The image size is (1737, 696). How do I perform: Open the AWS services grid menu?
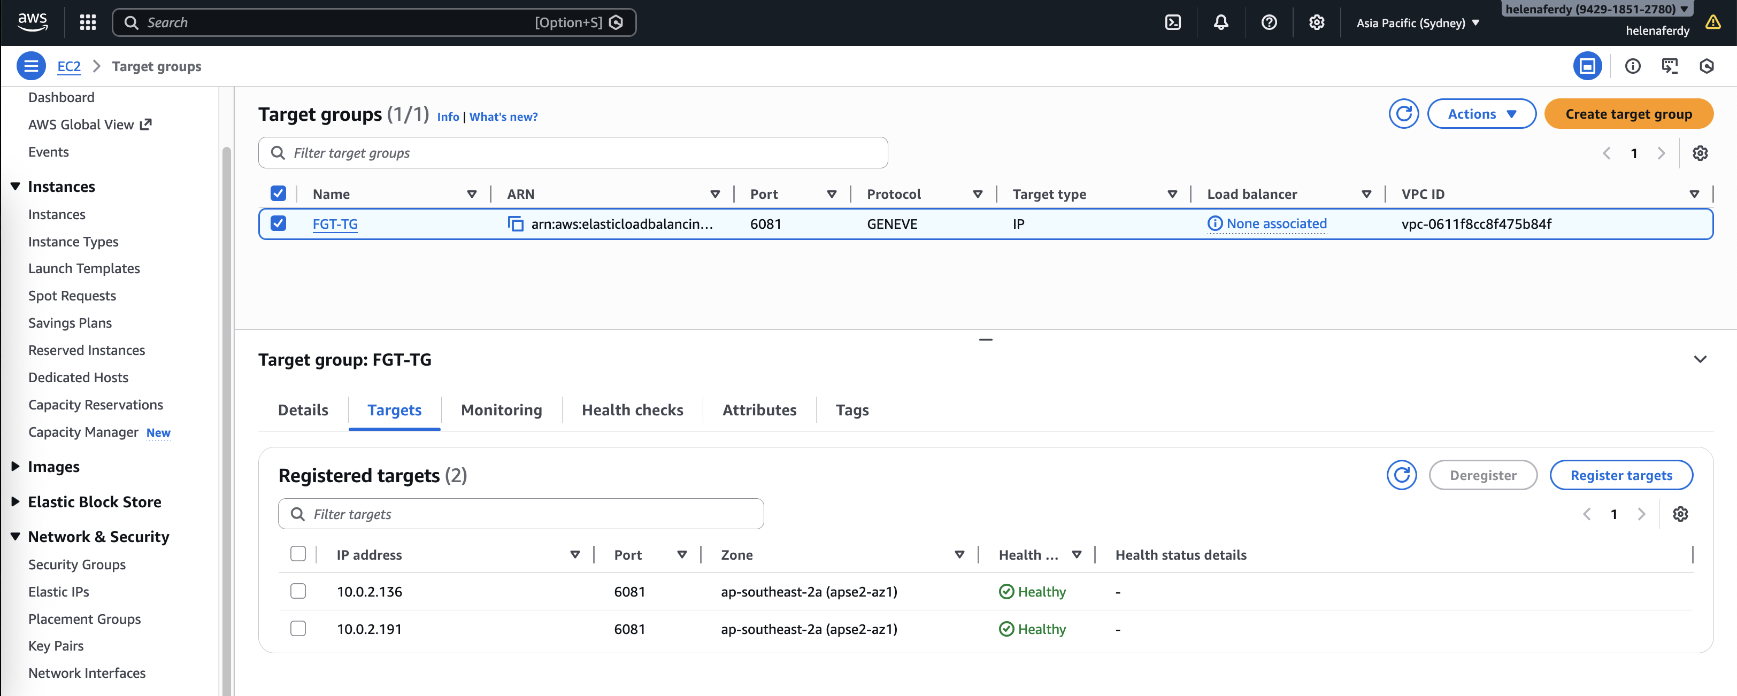[88, 23]
